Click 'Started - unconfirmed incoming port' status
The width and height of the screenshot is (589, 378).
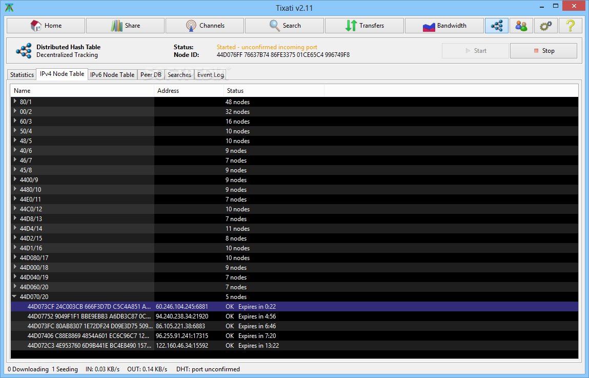pyautogui.click(x=267, y=47)
